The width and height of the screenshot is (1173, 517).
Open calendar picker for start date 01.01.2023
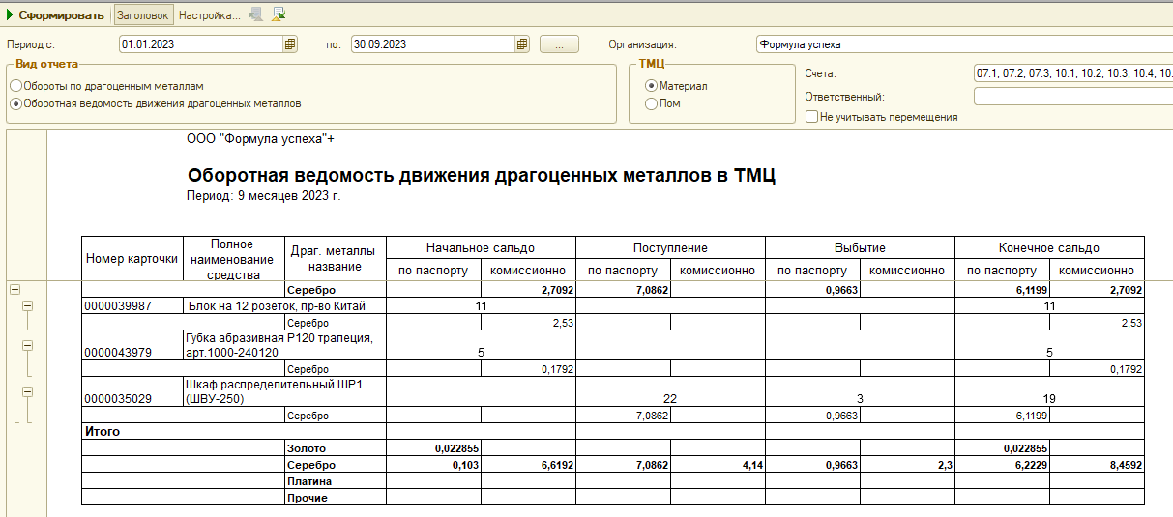(289, 44)
